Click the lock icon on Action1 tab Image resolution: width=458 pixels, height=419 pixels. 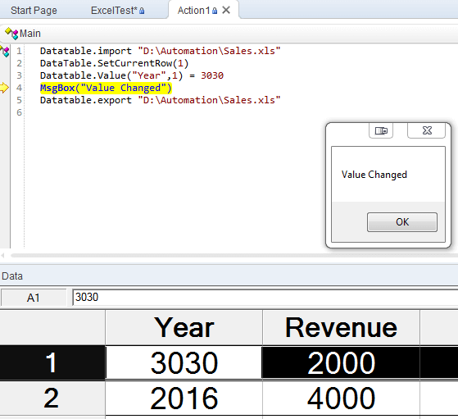point(215,11)
